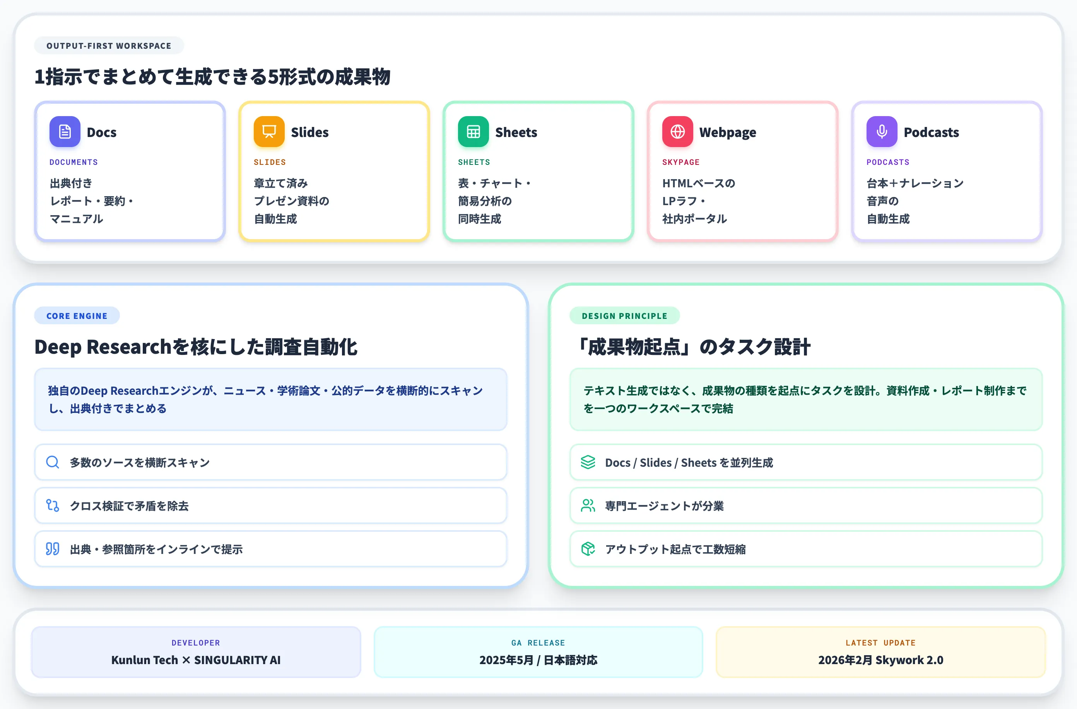This screenshot has height=709, width=1077.
Task: Click the people icon beside 専門エージェントが分業
Action: [x=588, y=506]
